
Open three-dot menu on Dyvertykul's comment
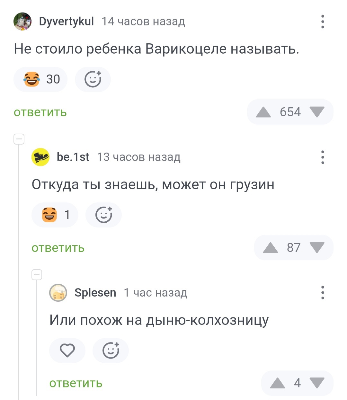(x=323, y=22)
